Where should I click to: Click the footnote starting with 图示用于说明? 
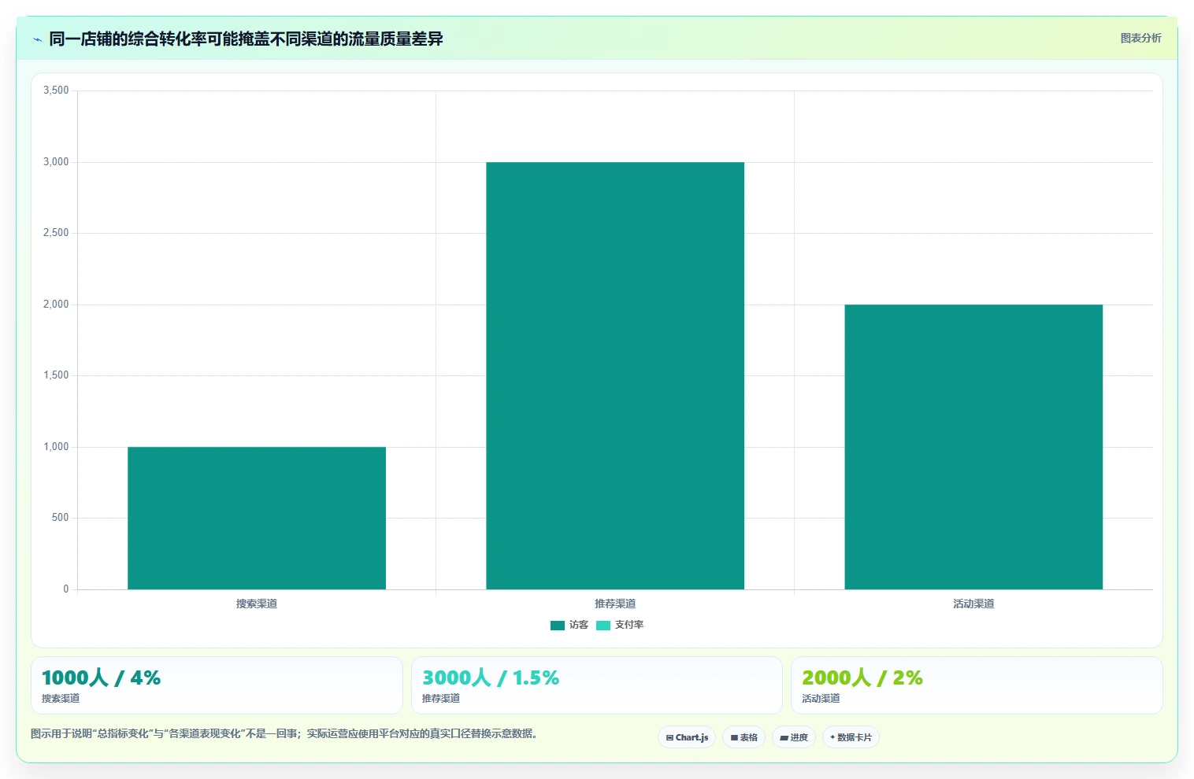tap(285, 733)
